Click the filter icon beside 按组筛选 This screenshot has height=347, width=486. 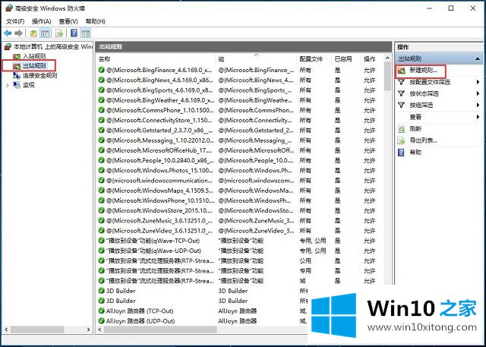tap(402, 106)
